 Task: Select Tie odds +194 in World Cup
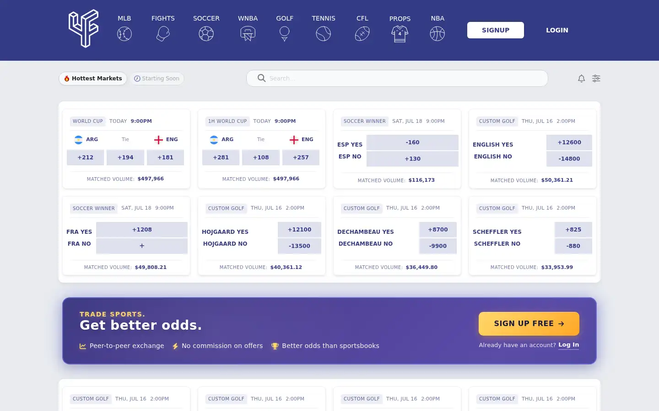click(125, 158)
